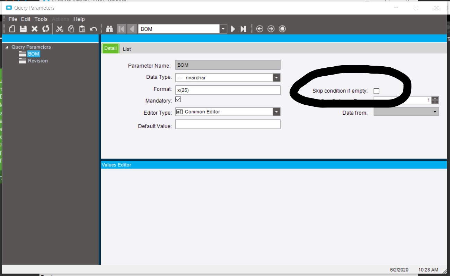
Task: Go to previous record arrow icon
Action: pos(132,29)
